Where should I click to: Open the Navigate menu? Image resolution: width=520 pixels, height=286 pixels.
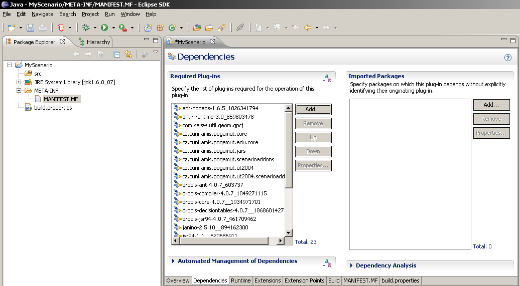point(43,14)
